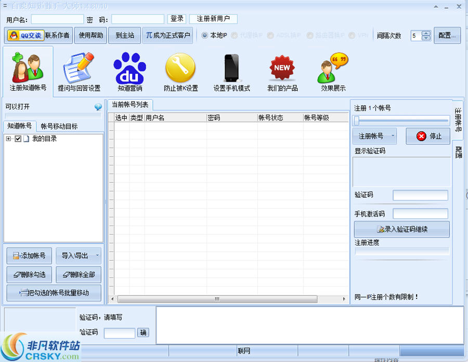The image size is (468, 362).
Task: Select the VPN radio button
Action: [352, 35]
